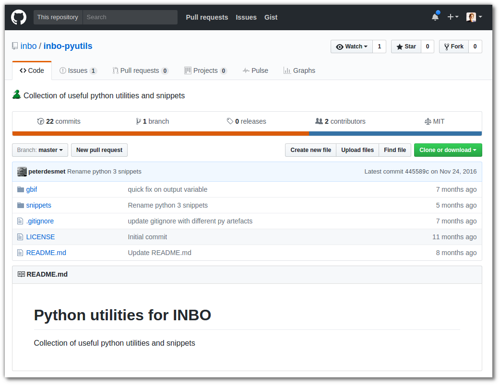The image size is (500, 385).
Task: Open the MIT license link
Action: pos(434,121)
